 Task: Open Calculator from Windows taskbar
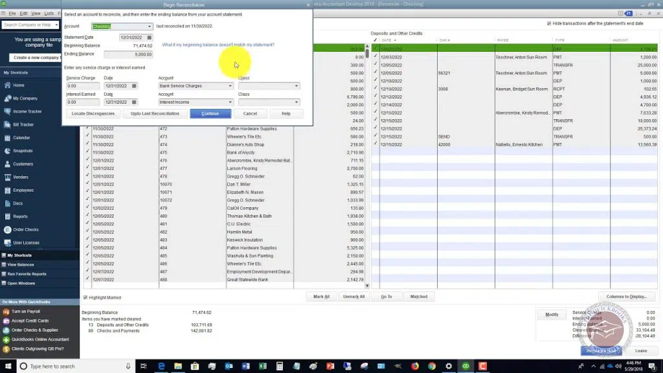pyautogui.click(x=280, y=366)
